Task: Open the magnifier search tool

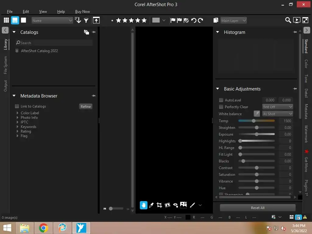Action: pyautogui.click(x=288, y=20)
